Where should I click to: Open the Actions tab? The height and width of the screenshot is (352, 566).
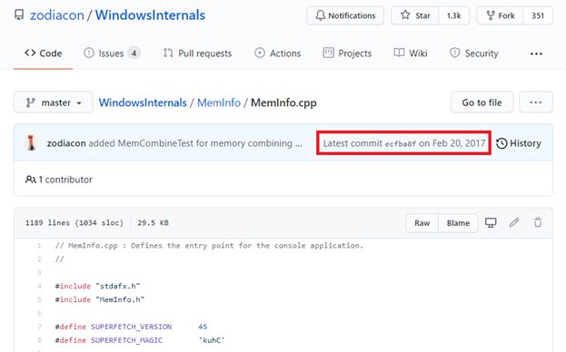click(x=278, y=54)
